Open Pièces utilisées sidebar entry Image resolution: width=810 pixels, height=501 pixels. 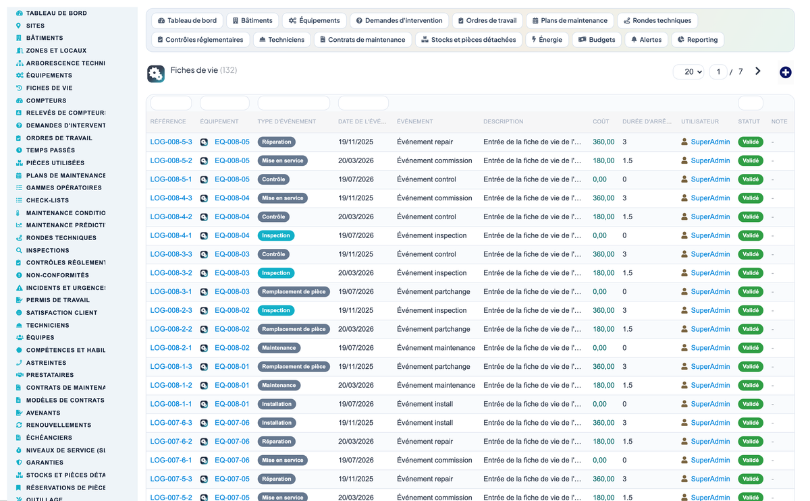click(55, 163)
